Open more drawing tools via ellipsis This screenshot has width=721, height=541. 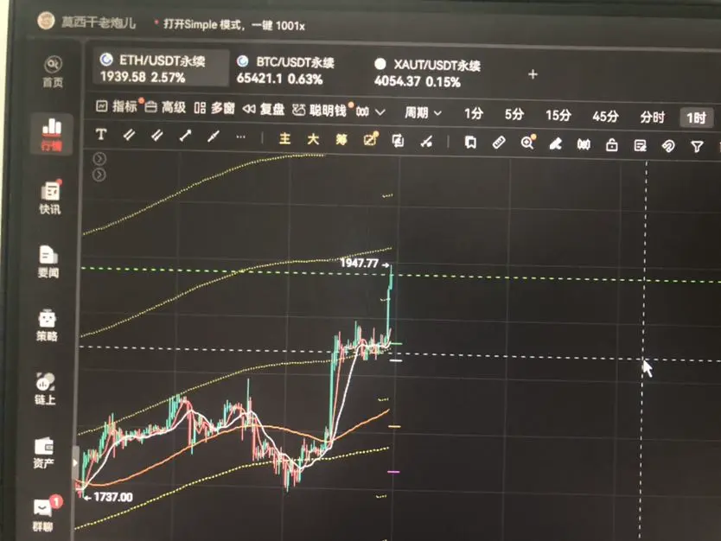click(240, 137)
